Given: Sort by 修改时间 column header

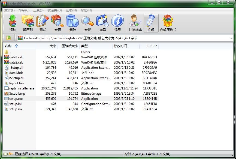Looking at the screenshot, I should tap(126, 46).
